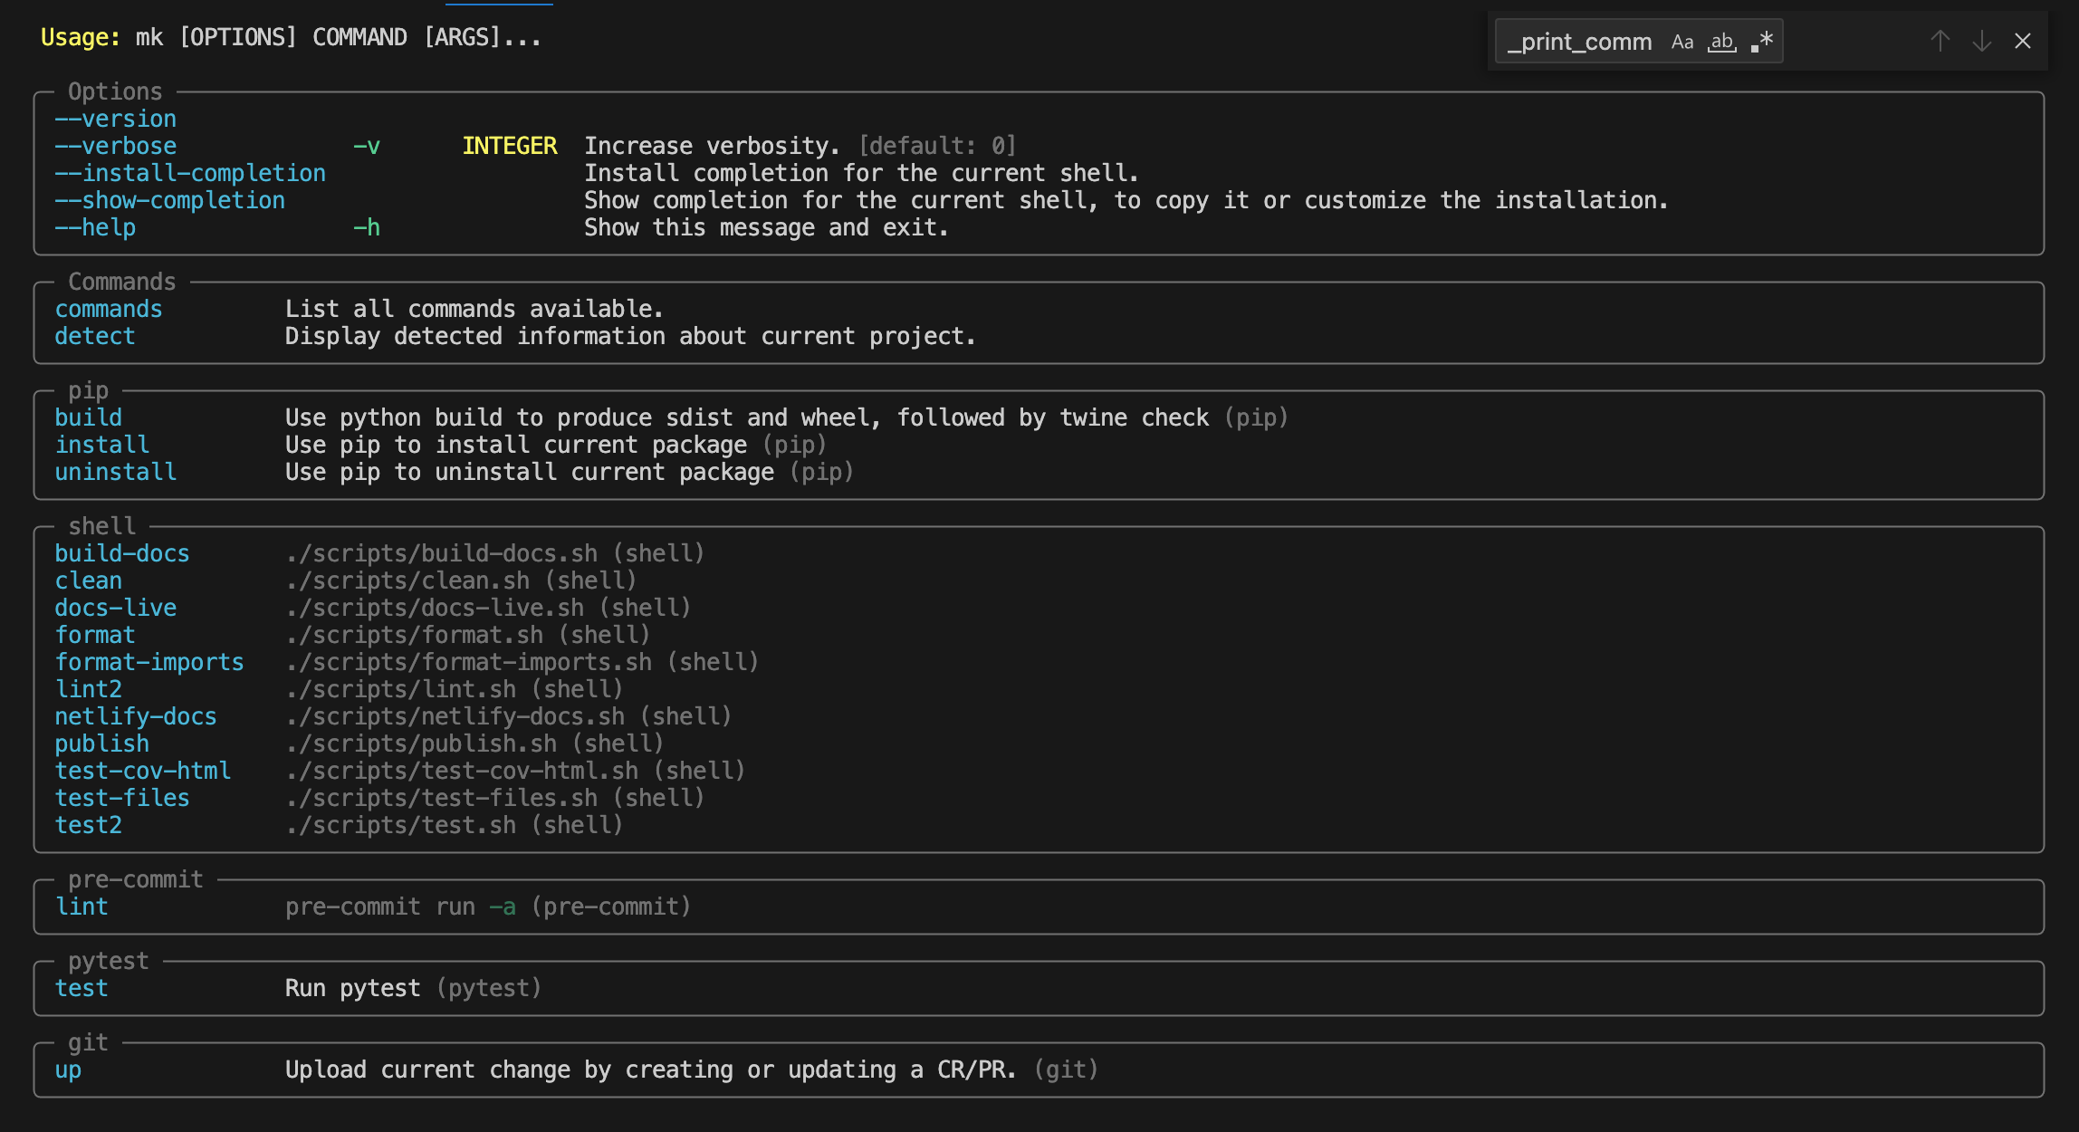The width and height of the screenshot is (2079, 1132).
Task: Click the --show-completion option text
Action: click(x=170, y=200)
